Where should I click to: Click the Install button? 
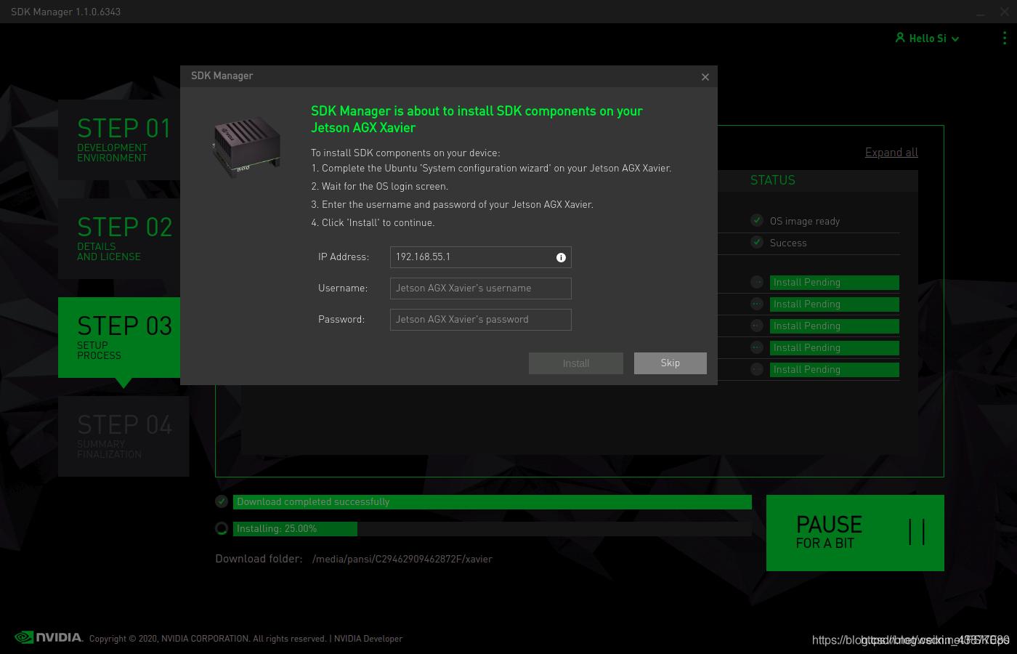pyautogui.click(x=576, y=363)
